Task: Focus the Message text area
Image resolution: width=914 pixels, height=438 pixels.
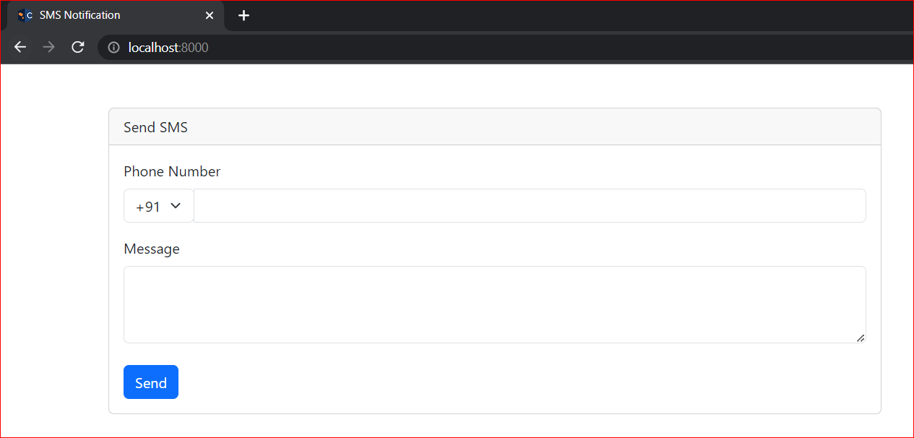Action: [494, 304]
